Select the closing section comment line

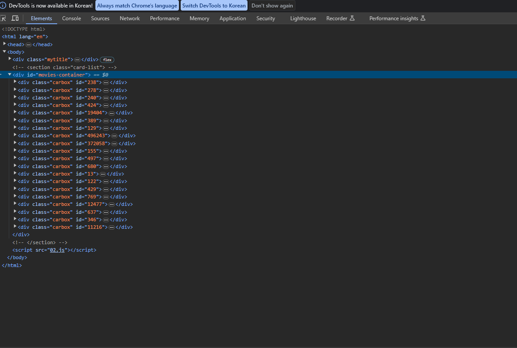click(x=40, y=242)
